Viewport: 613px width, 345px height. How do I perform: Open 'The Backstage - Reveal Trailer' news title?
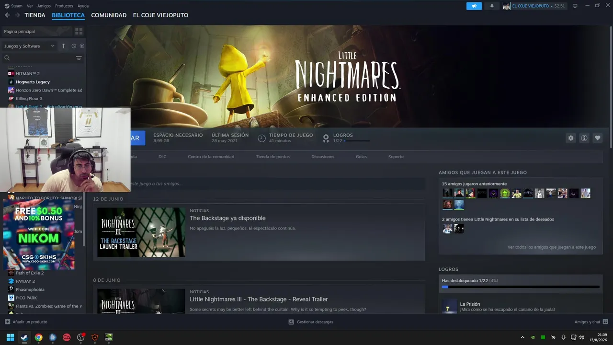[259, 299]
